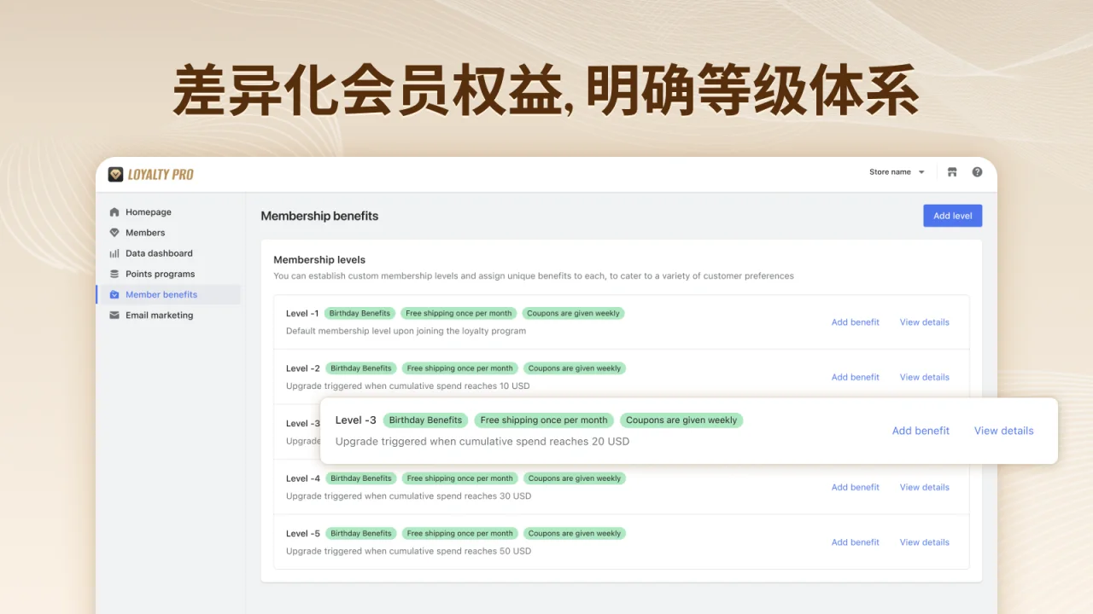This screenshot has height=614, width=1093.
Task: Click Free shipping once per month on Level -5
Action: point(460,534)
